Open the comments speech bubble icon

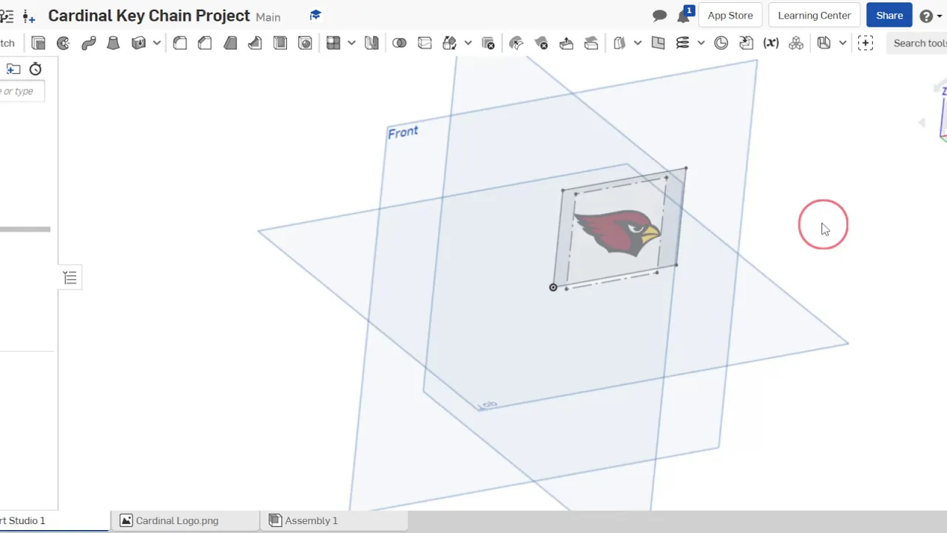click(x=660, y=16)
